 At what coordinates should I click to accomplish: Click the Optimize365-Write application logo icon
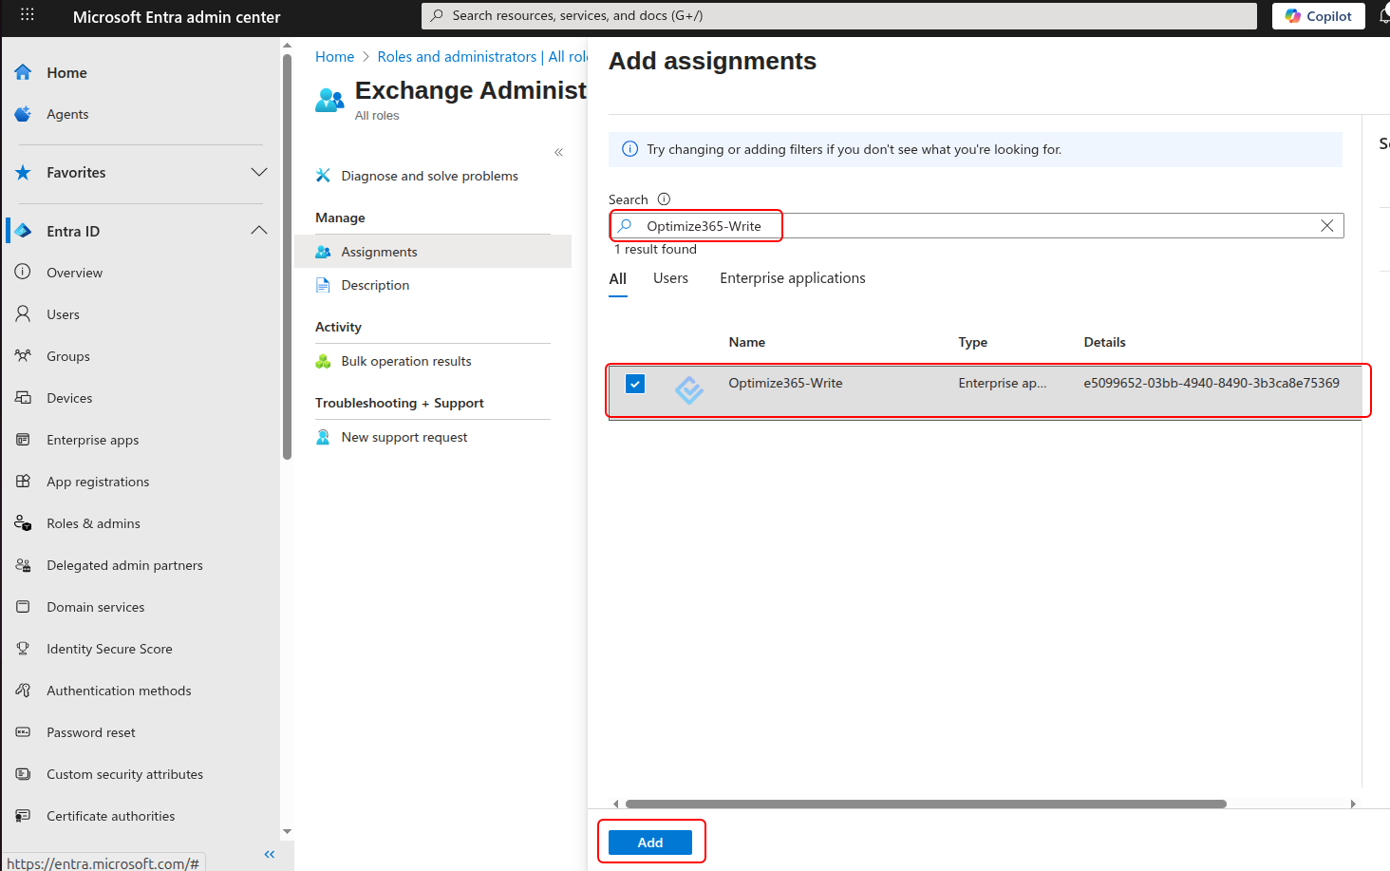689,389
